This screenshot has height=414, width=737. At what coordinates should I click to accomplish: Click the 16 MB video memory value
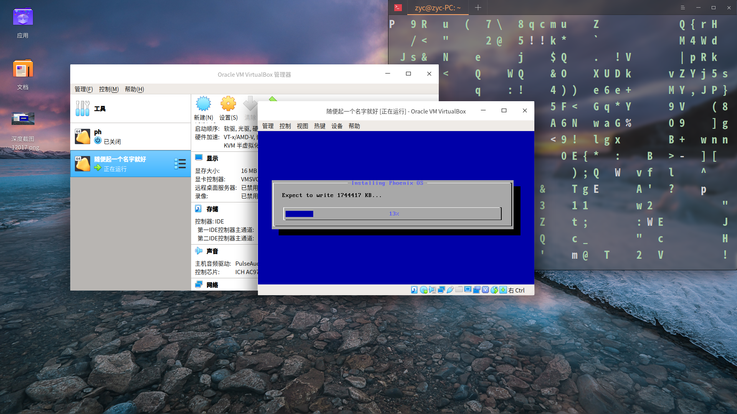[x=249, y=171]
